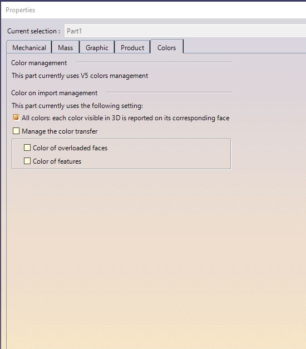The height and width of the screenshot is (349, 306).
Task: Click the active Colors tab
Action: 167,47
